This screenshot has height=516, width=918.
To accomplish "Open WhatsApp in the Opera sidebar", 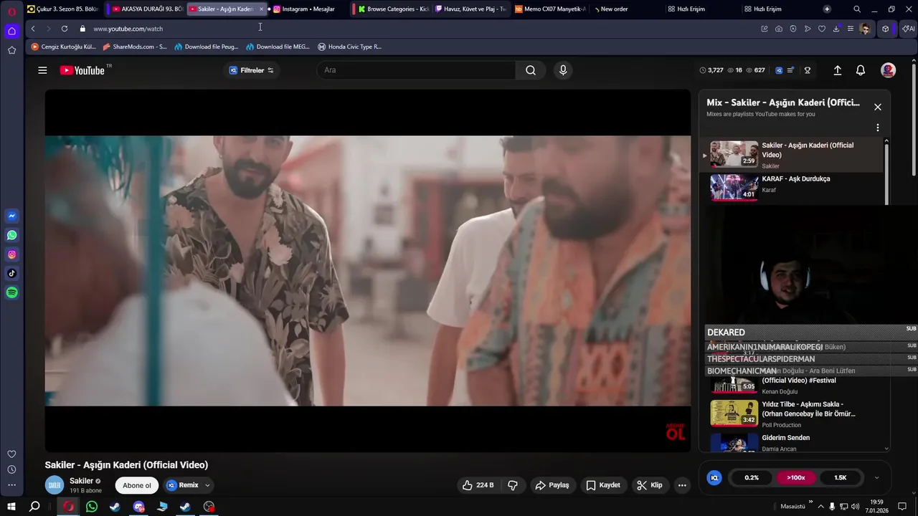I will pyautogui.click(x=11, y=235).
